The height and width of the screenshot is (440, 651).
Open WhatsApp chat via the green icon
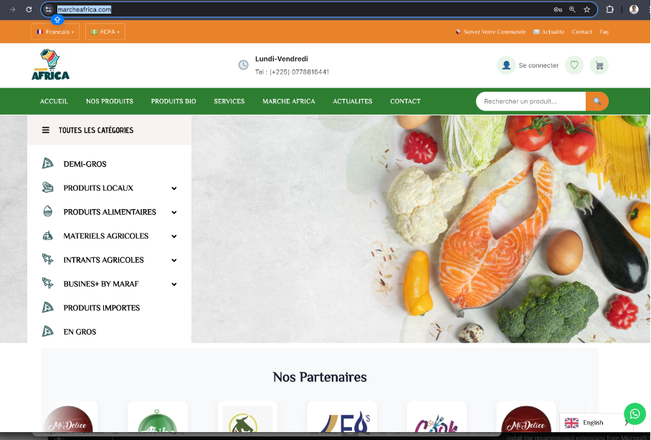tap(635, 413)
